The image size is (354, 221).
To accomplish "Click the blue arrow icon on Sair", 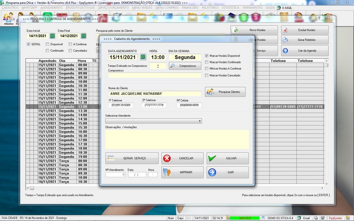I will pos(212,172).
